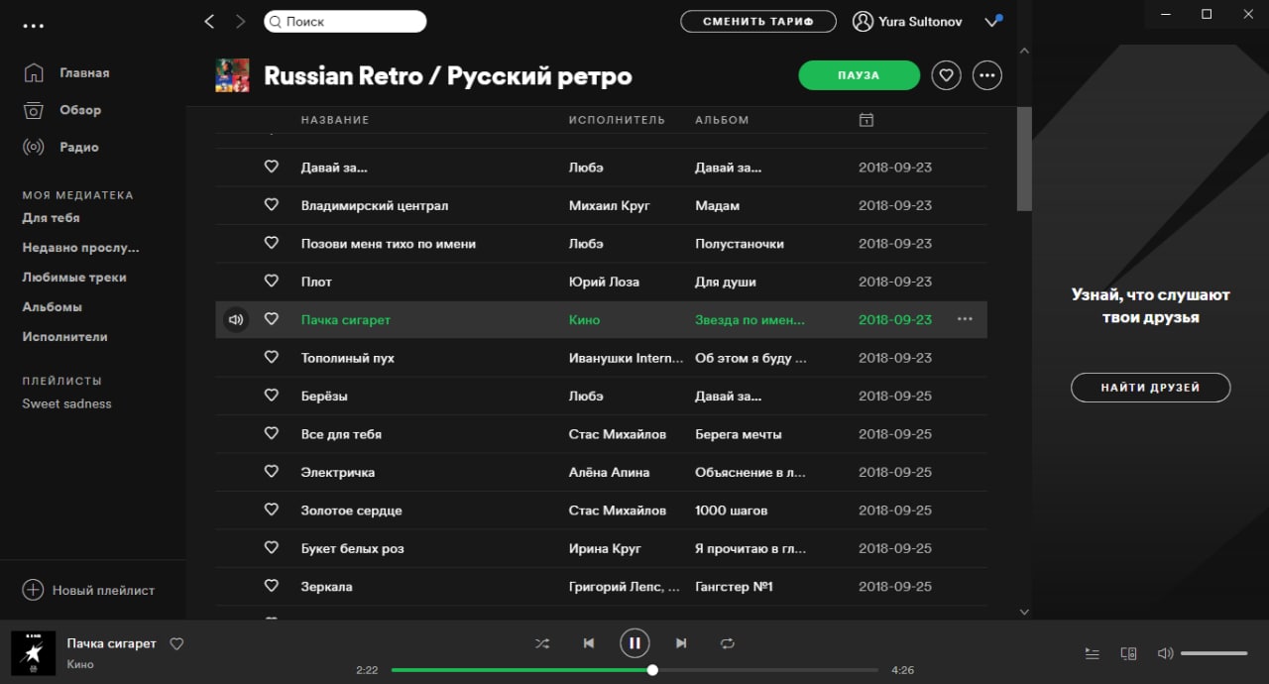Screen dimensions: 1269x684
Task: Like the track Давай за...
Action: pyautogui.click(x=272, y=167)
